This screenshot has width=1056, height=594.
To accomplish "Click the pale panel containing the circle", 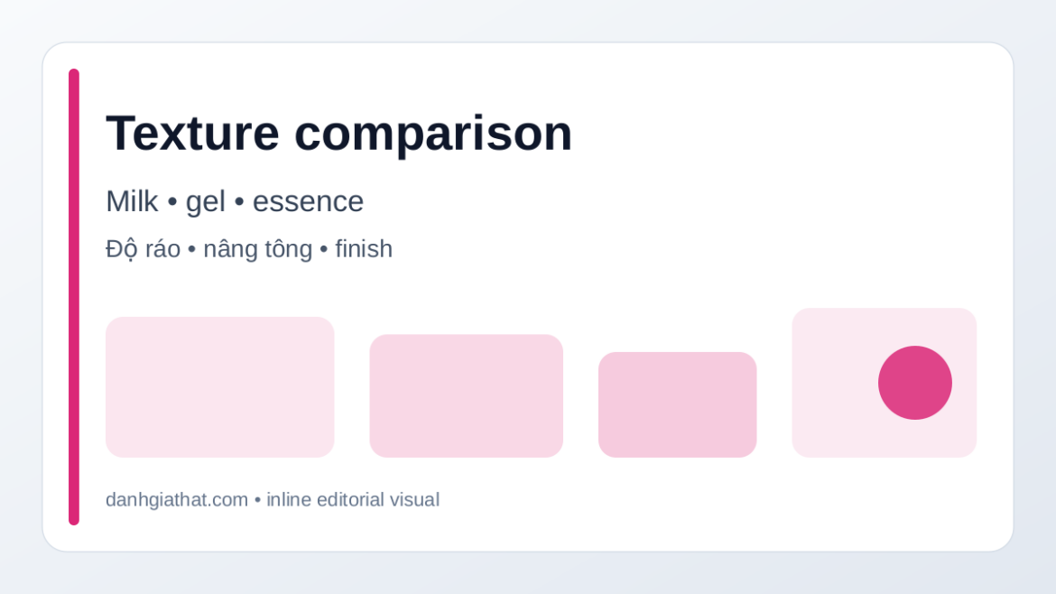I will (885, 383).
